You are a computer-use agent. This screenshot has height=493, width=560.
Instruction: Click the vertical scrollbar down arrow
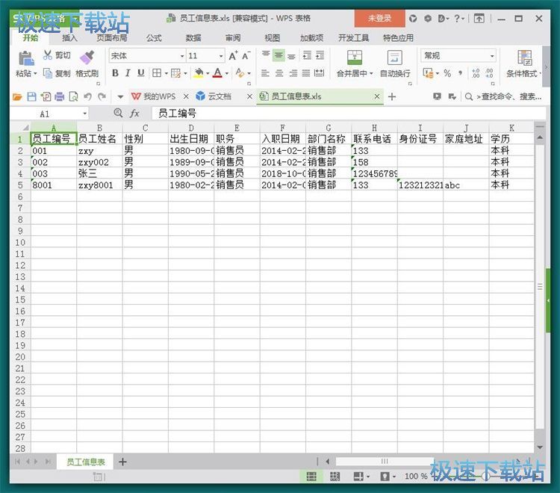pyautogui.click(x=540, y=447)
